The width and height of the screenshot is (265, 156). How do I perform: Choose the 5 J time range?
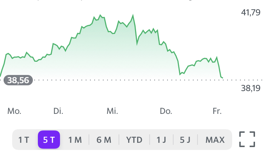coord(185,140)
